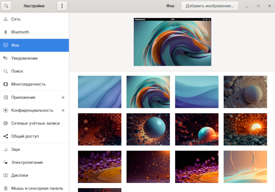
Task: Select the teal sphere in cubes wallpaper
Action: point(148,129)
